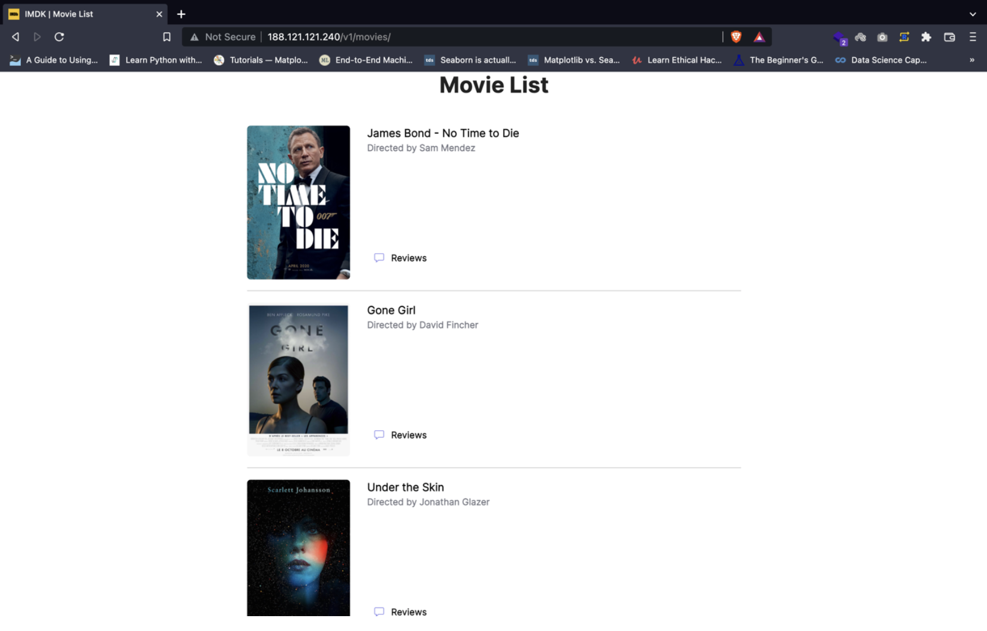Viewport: 987px width, 631px height.
Task: Open the 'The Beginner's G...' bookmark
Action: pyautogui.click(x=779, y=60)
